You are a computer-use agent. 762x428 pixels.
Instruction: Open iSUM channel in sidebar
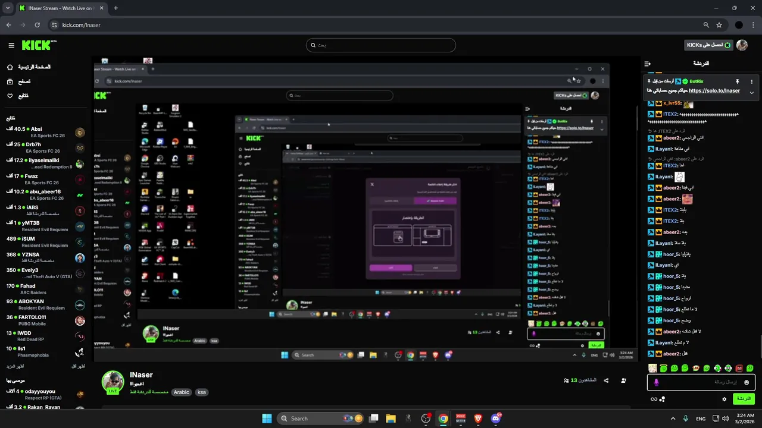pos(45,242)
